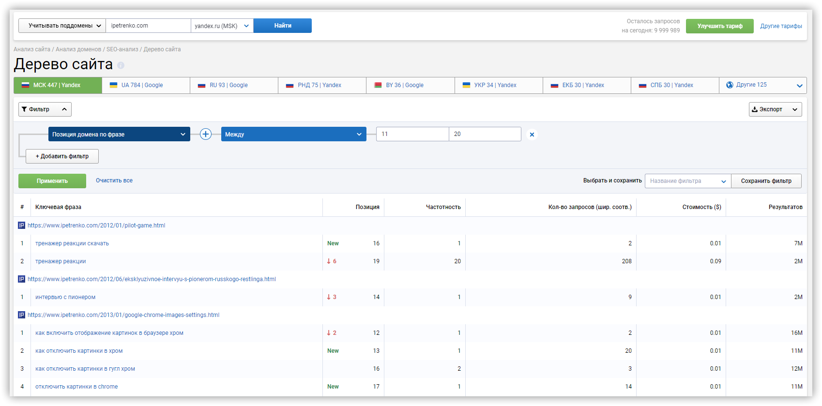Screen dimensions: 822x406
Task: Sort by the Частотность column header
Action: coord(443,207)
